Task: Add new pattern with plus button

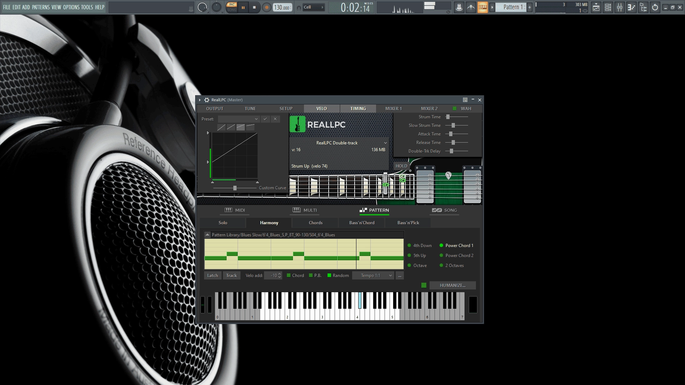Action: pos(530,7)
